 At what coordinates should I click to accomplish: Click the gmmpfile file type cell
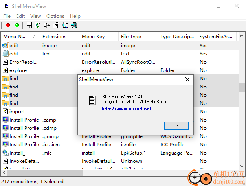click(132, 136)
